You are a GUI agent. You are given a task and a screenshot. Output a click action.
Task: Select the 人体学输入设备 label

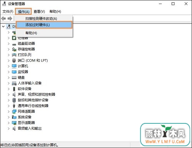click(x=30, y=83)
